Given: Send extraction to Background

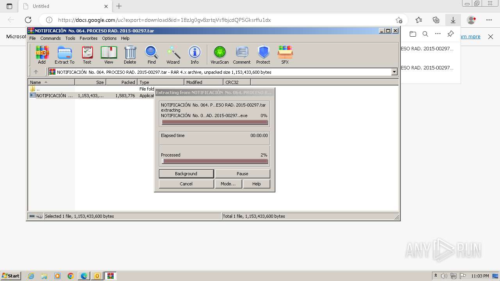Looking at the screenshot, I should (x=186, y=174).
